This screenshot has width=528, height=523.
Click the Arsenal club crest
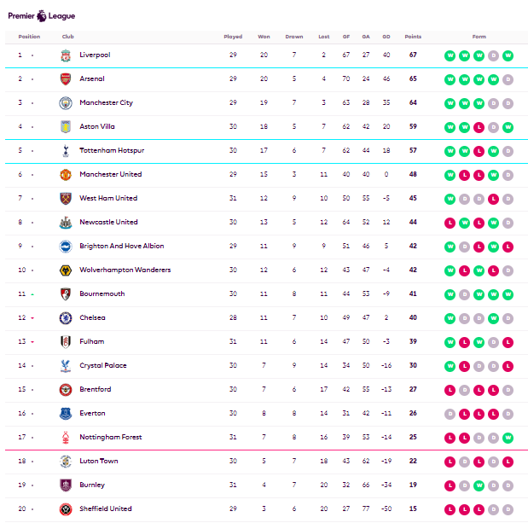(x=66, y=79)
